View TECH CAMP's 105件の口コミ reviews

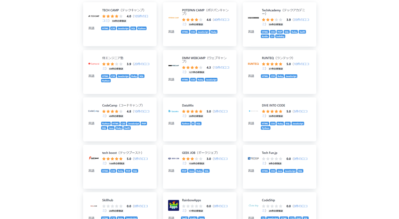coord(125,18)
